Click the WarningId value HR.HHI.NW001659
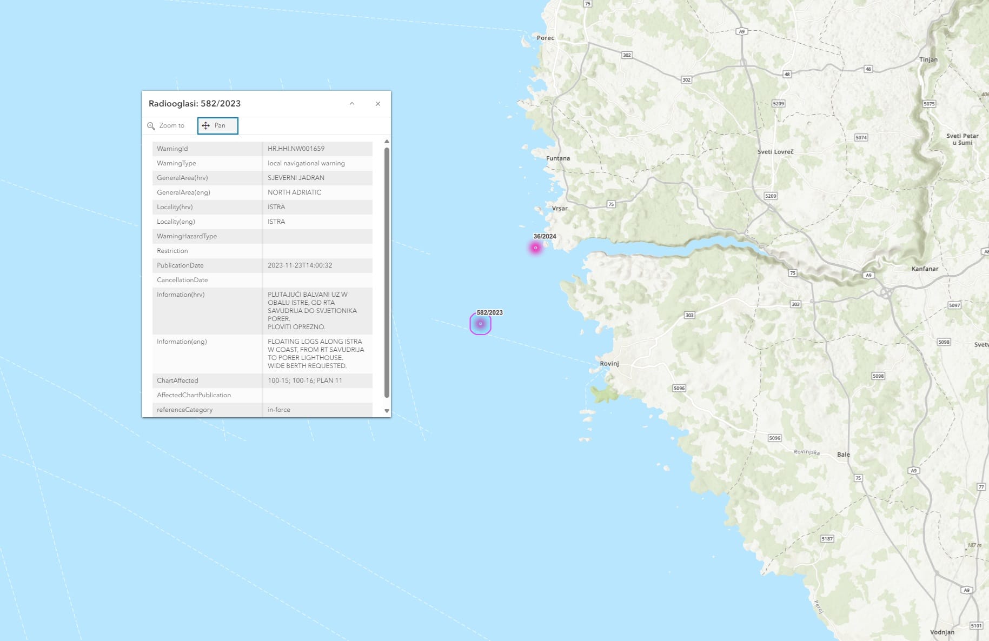Image resolution: width=989 pixels, height=641 pixels. (x=296, y=149)
